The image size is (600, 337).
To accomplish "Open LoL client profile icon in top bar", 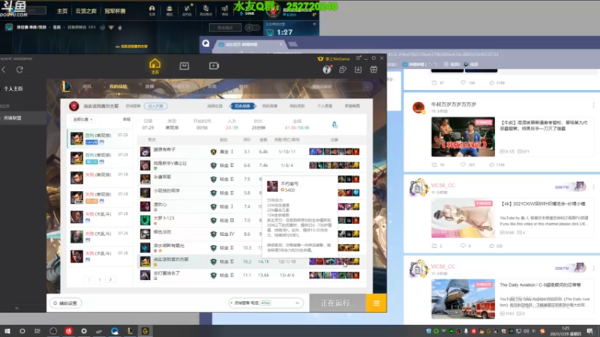I will pos(152,10).
